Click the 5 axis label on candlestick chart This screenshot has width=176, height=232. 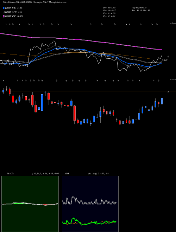(x=168, y=92)
